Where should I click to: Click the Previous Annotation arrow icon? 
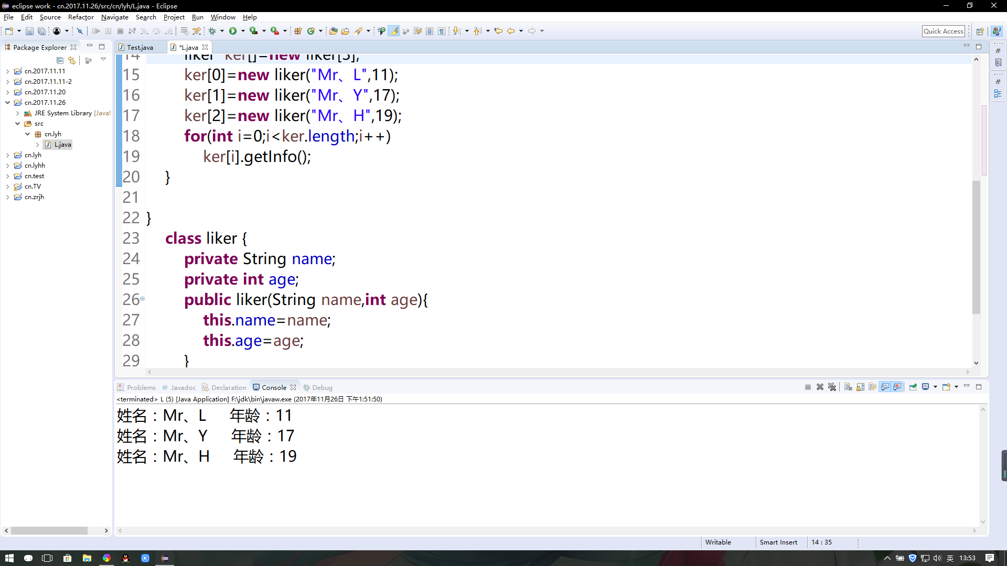pyautogui.click(x=478, y=31)
